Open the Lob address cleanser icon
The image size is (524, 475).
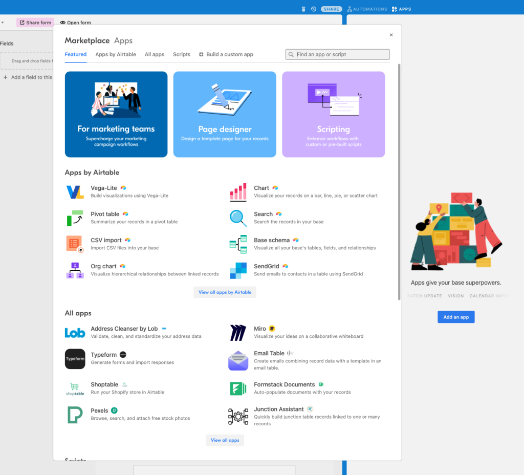coord(75,333)
